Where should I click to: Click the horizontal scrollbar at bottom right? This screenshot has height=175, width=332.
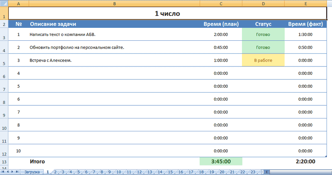(x=299, y=172)
